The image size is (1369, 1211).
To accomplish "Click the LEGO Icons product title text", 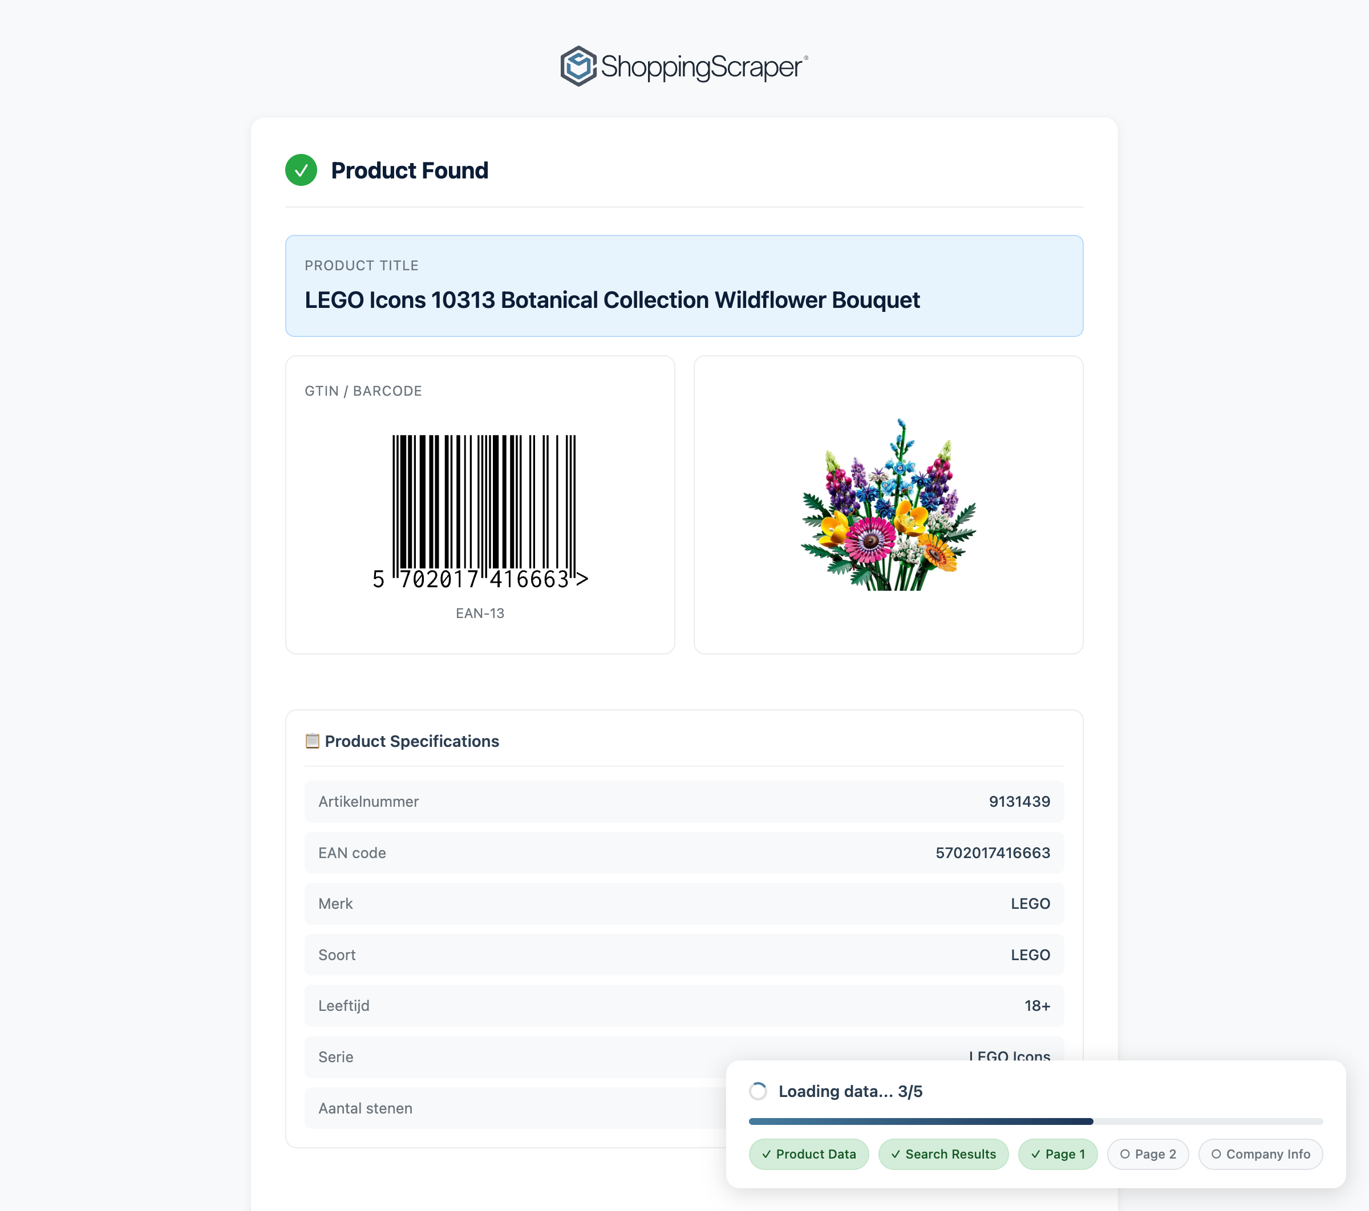I will tap(612, 300).
